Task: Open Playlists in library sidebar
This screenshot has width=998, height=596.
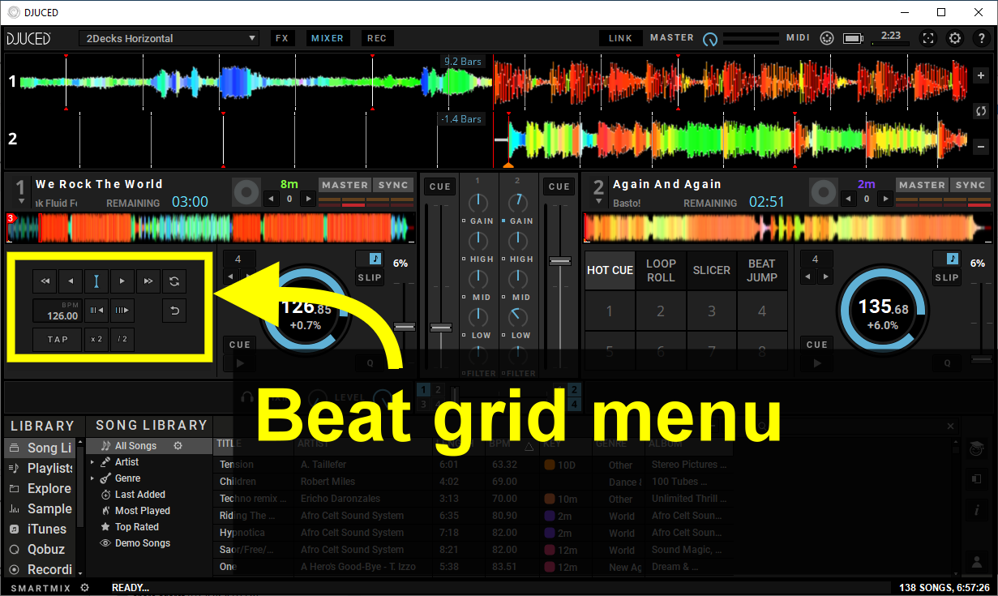Action: tap(41, 468)
